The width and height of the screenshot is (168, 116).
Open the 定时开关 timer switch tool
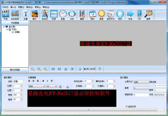pos(111,14)
